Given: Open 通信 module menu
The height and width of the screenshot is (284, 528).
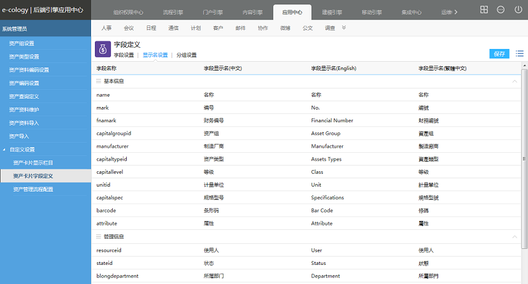Looking at the screenshot, I should pyautogui.click(x=173, y=28).
